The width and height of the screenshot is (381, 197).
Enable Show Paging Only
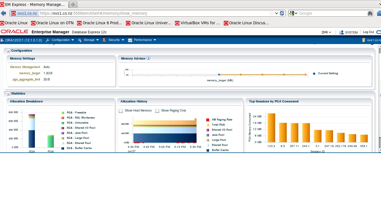[x=157, y=111]
